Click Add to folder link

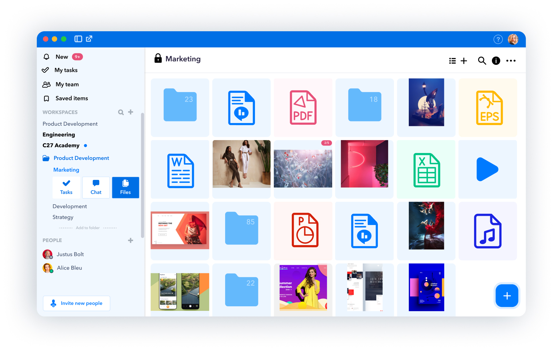[88, 228]
